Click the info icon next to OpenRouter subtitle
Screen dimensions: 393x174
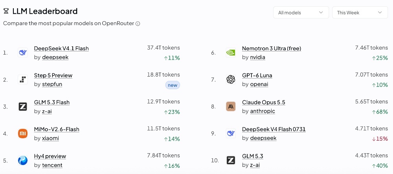pyautogui.click(x=138, y=24)
